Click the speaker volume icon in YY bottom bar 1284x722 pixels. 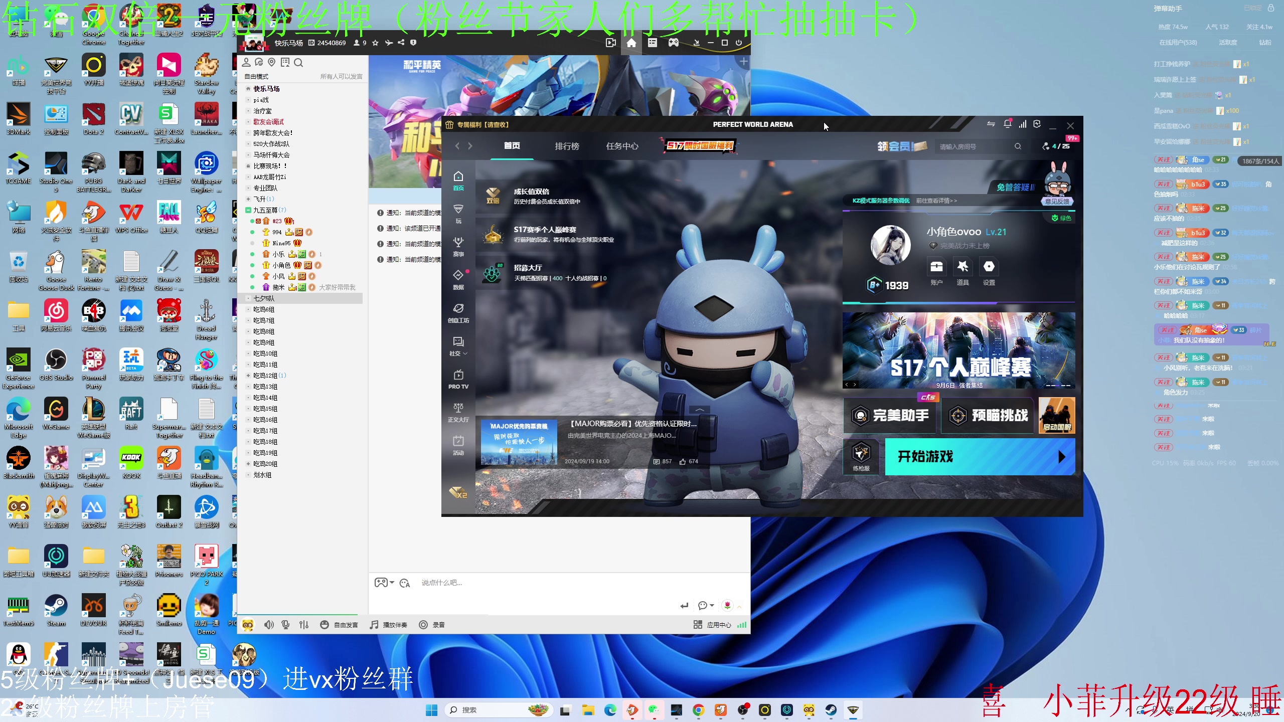pyautogui.click(x=269, y=625)
